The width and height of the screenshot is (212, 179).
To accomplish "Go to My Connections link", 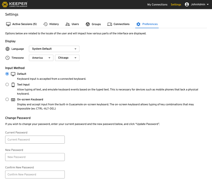I will coord(157,5).
